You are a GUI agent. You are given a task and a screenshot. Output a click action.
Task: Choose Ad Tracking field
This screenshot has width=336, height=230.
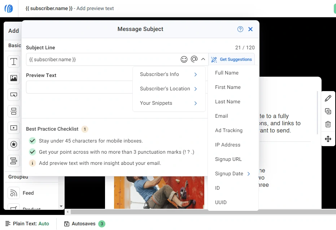coord(229,130)
